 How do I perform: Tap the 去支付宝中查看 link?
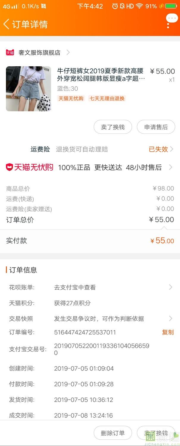pyautogui.click(x=75, y=287)
